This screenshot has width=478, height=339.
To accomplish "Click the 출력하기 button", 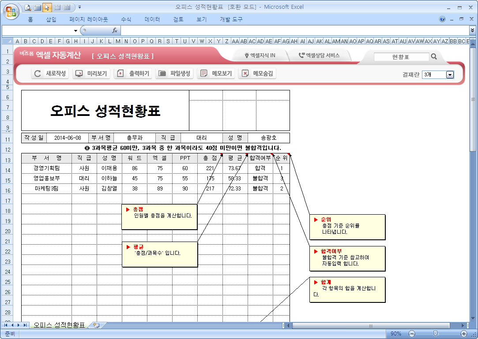I will click(x=133, y=74).
